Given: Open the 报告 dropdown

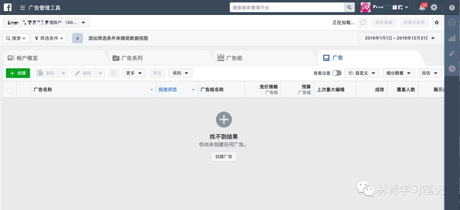Looking at the screenshot, I should click(430, 73).
